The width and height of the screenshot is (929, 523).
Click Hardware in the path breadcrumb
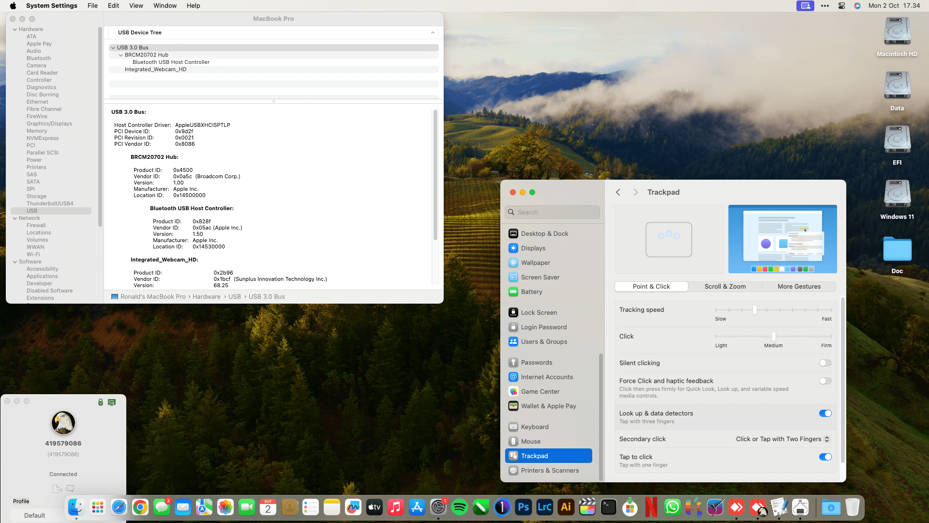point(206,297)
